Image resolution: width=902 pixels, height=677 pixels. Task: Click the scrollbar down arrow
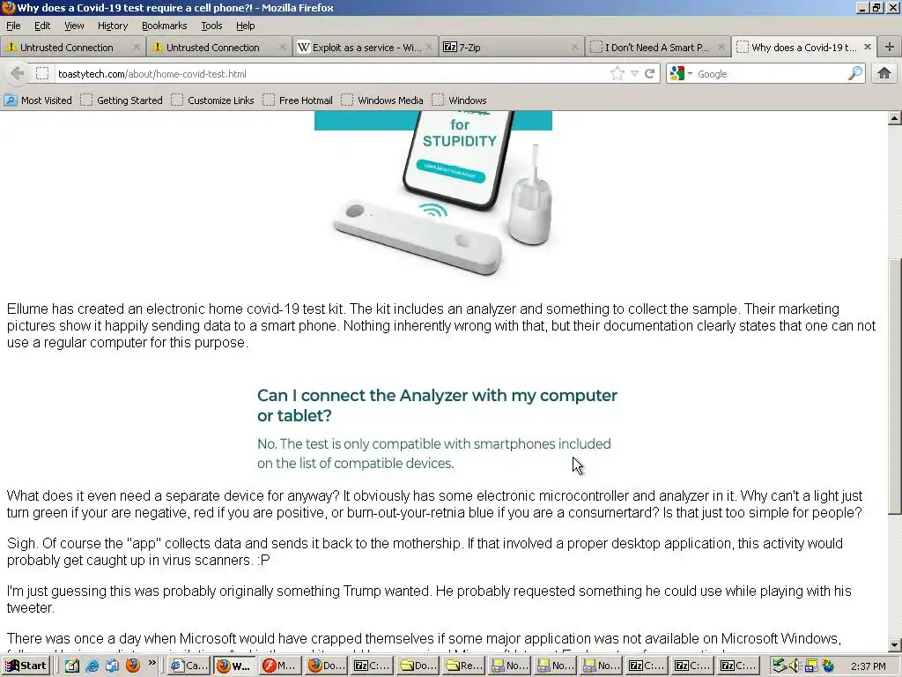895,644
